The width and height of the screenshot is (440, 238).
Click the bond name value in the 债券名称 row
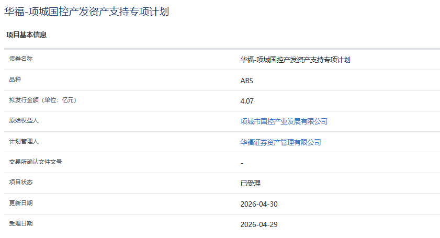295,60
